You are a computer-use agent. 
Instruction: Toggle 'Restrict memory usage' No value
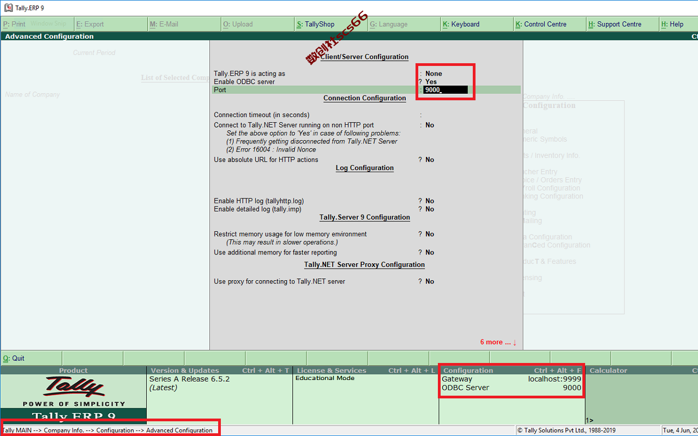430,234
